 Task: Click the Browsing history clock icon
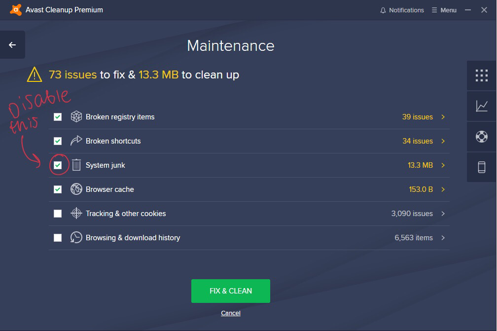click(76, 237)
